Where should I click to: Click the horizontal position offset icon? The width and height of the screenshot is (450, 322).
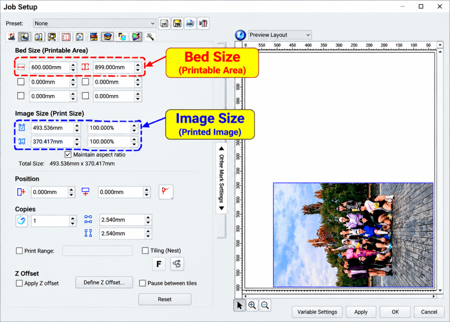coord(21,192)
